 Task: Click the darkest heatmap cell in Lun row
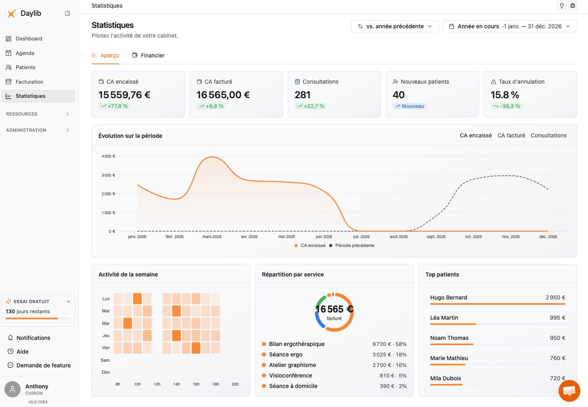click(137, 299)
